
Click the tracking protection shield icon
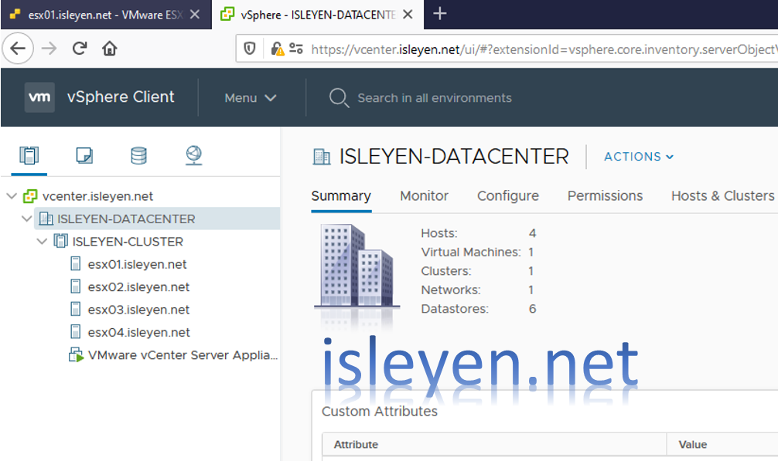pos(247,49)
